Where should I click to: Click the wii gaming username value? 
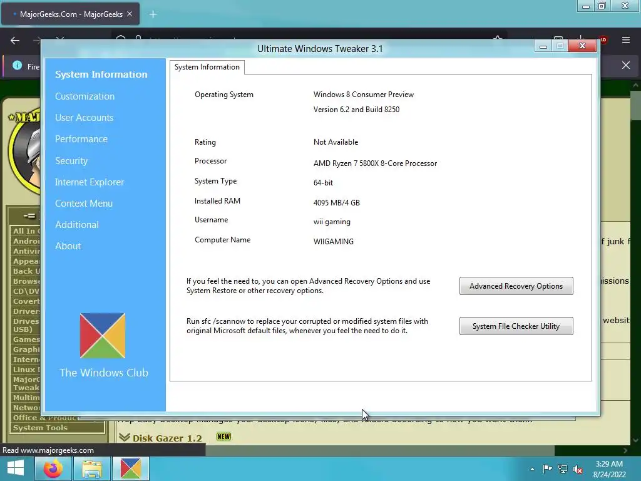click(x=332, y=222)
